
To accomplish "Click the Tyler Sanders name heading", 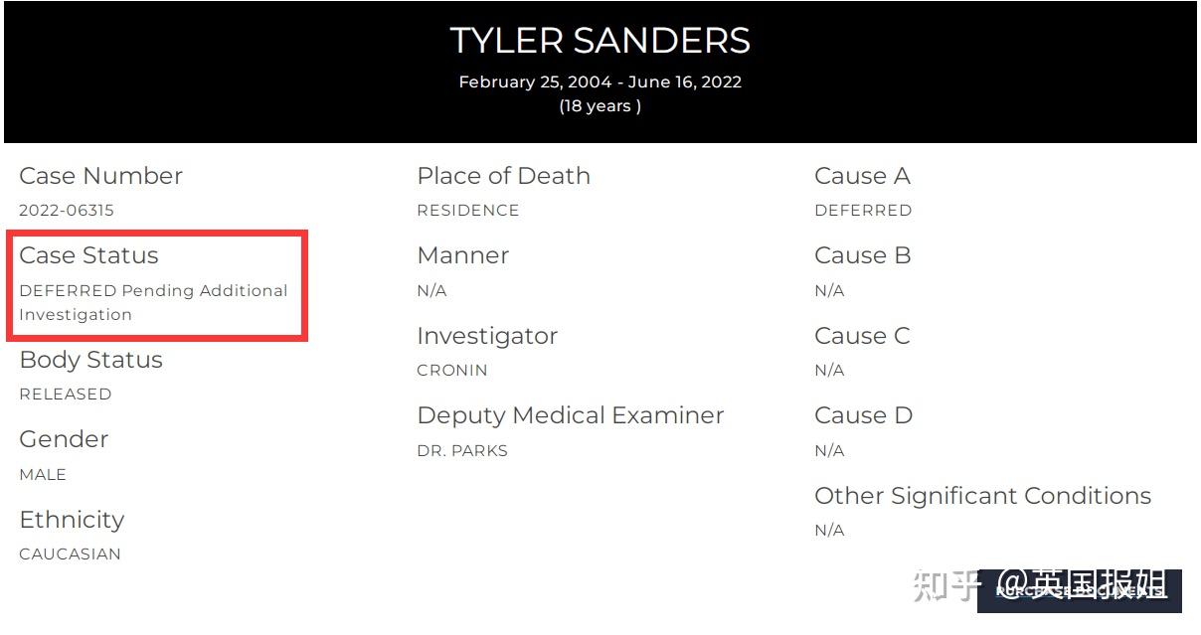I will 600,41.
